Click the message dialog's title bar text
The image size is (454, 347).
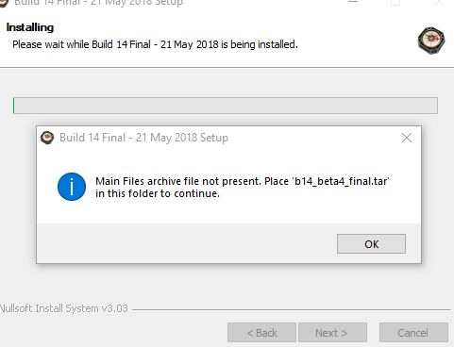[143, 138]
